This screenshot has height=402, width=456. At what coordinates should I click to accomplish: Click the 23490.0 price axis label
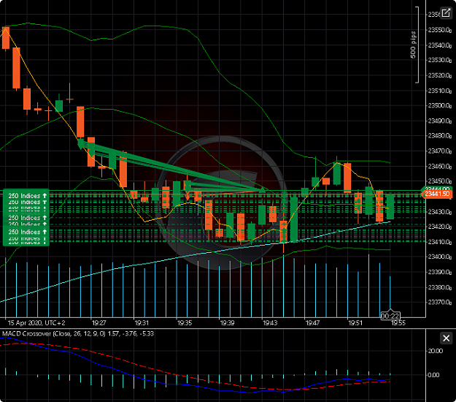(440, 121)
